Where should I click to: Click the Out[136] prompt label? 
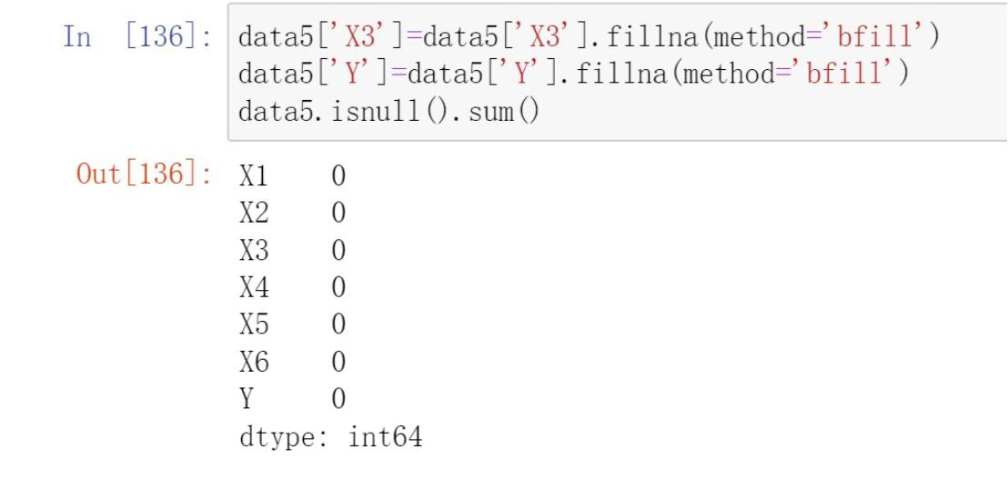coord(144,174)
